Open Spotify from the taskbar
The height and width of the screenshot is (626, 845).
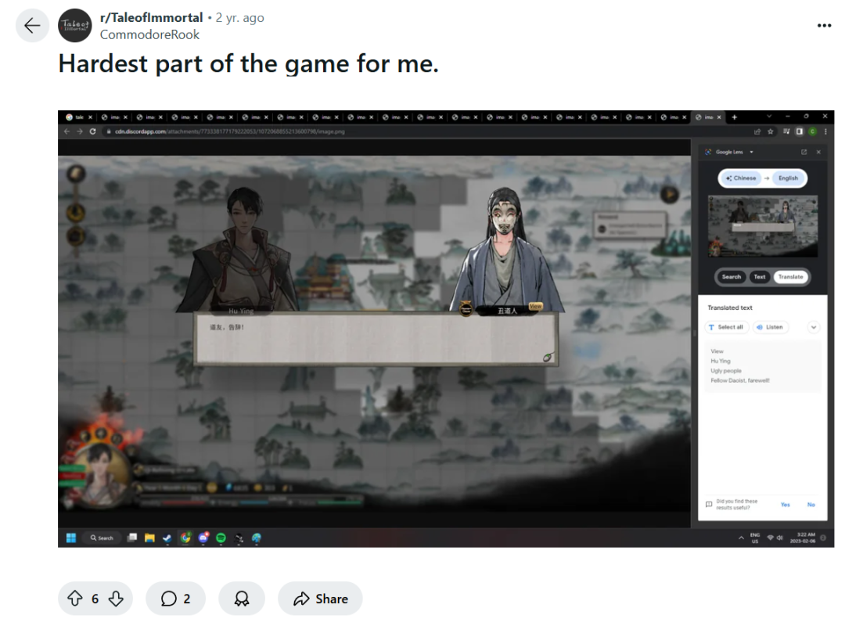coord(221,538)
